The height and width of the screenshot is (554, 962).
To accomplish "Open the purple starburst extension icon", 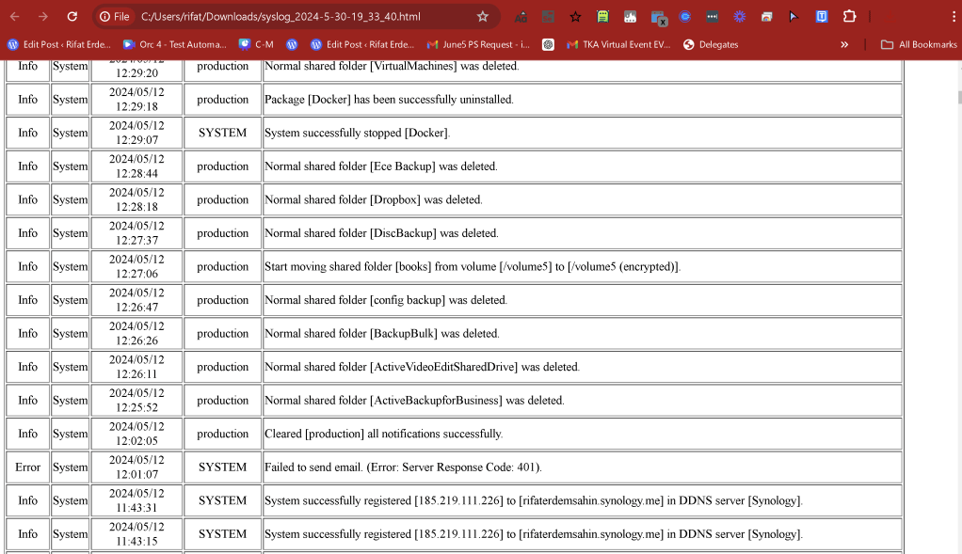I will pyautogui.click(x=739, y=17).
